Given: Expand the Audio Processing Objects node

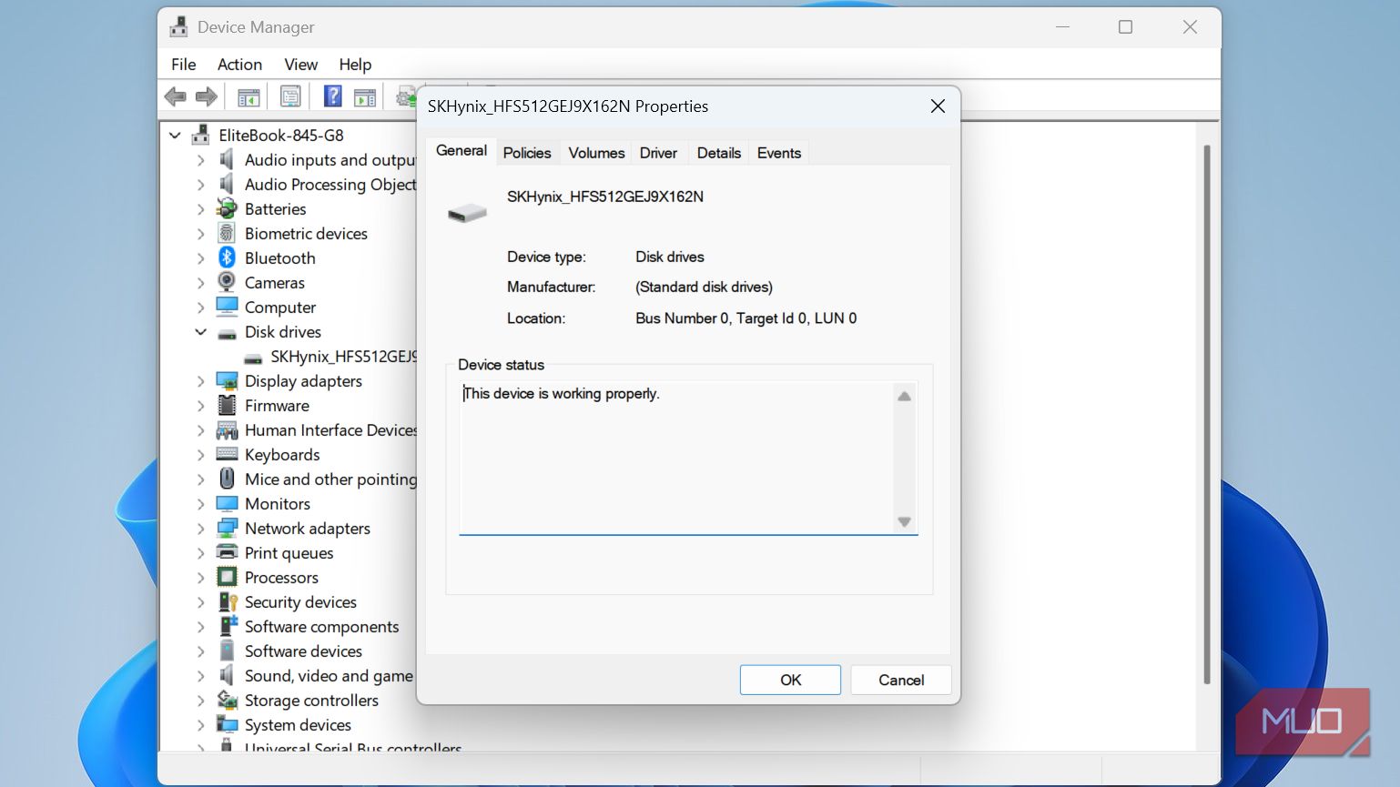Looking at the screenshot, I should [x=201, y=185].
